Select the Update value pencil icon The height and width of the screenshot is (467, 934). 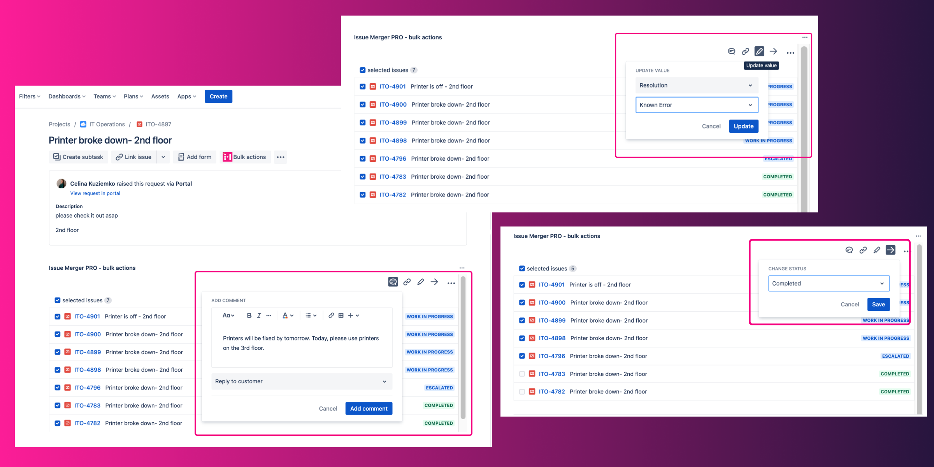[x=759, y=51]
